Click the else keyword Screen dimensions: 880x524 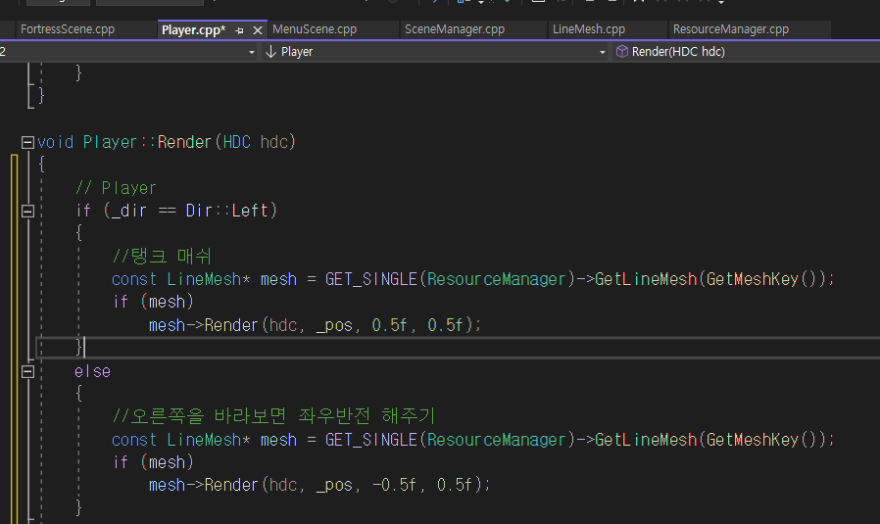pos(92,371)
